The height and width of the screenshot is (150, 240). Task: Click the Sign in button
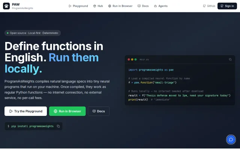tap(227, 6)
